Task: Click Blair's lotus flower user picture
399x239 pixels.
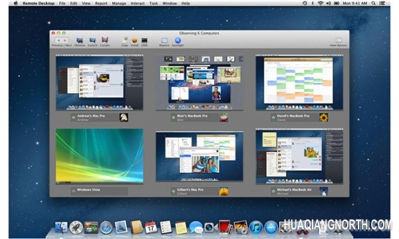Action: click(x=223, y=118)
